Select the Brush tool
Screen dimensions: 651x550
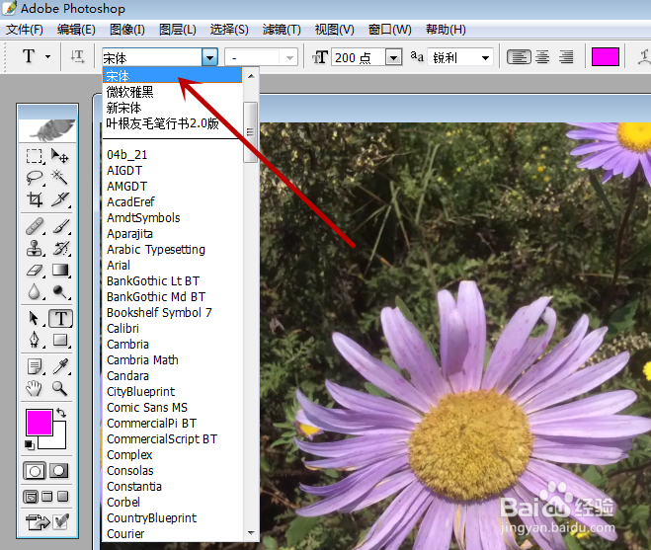click(x=60, y=227)
